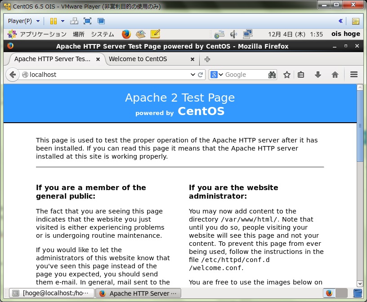Open the Firefox hamburger menu
367x302 pixels.
tap(354, 75)
